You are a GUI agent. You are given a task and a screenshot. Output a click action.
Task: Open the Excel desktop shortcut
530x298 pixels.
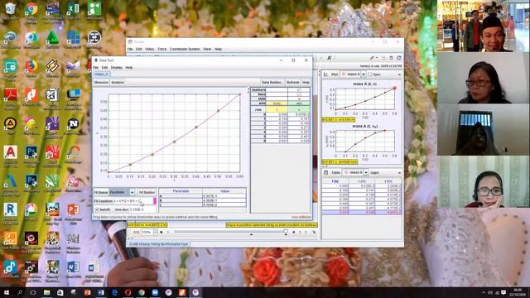click(x=73, y=9)
